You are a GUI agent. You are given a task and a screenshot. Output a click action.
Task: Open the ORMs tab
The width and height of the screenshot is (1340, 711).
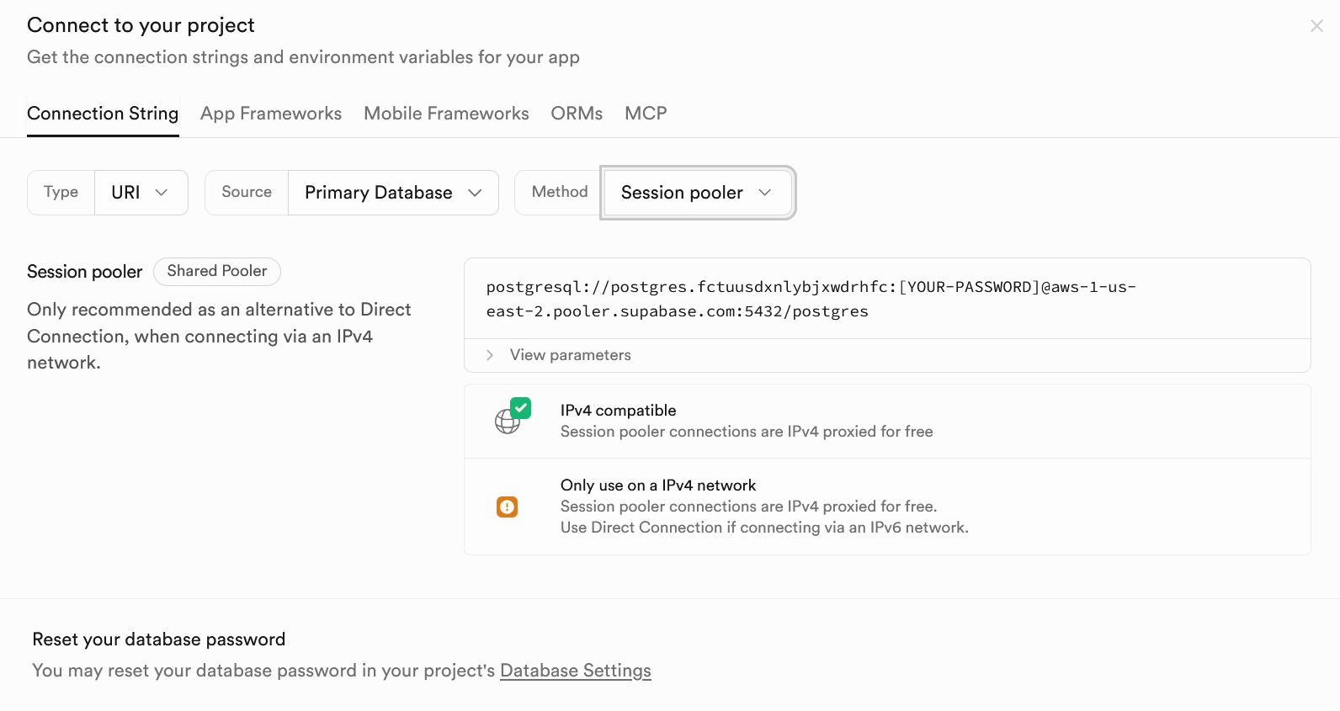(x=577, y=114)
